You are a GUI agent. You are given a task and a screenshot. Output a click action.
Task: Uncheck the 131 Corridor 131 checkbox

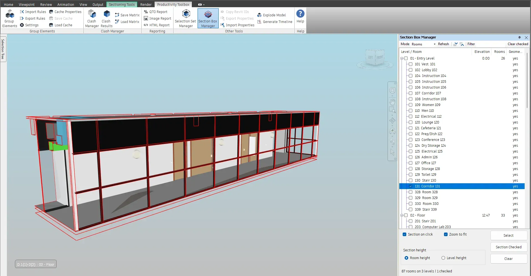pos(411,186)
